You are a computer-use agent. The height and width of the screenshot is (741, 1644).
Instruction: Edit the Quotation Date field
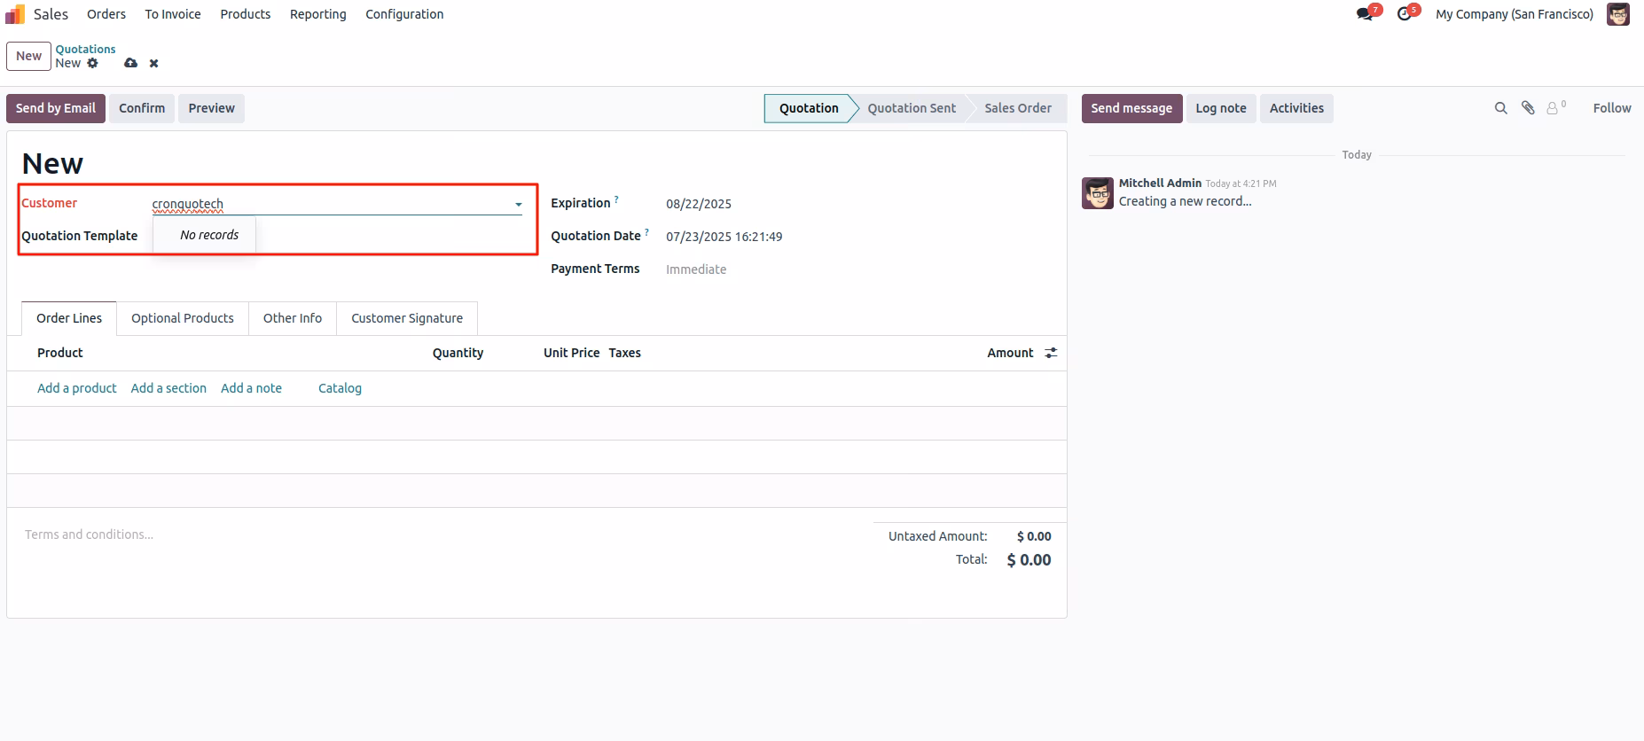pos(724,237)
